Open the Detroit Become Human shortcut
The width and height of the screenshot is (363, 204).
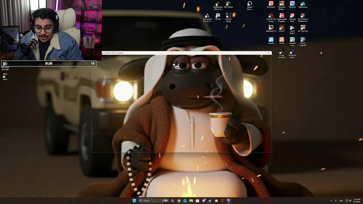[250, 6]
